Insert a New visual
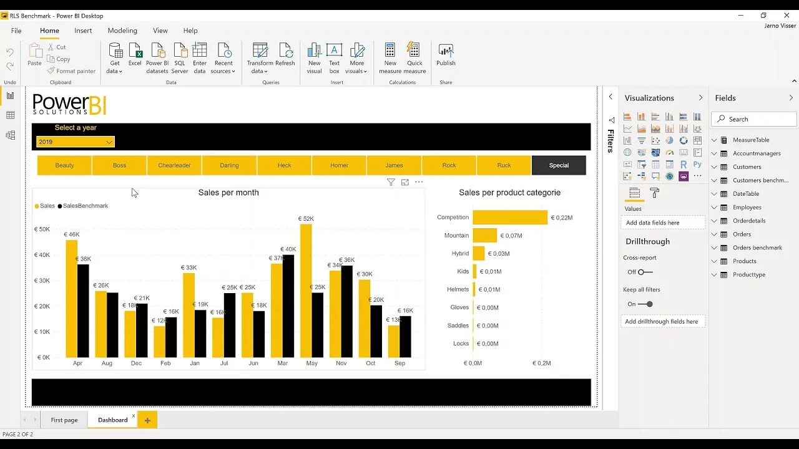Image resolution: width=799 pixels, height=449 pixels. coord(315,59)
